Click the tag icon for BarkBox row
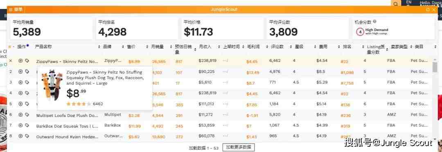 pos(27,126)
